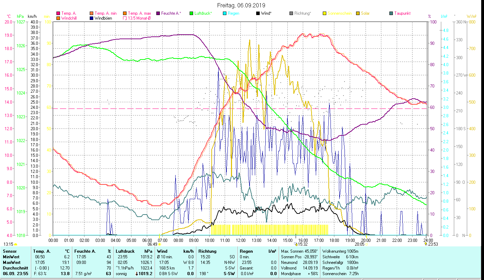
Task: Click the falling pressure arrow beside 1019.2
Action: tap(137, 274)
